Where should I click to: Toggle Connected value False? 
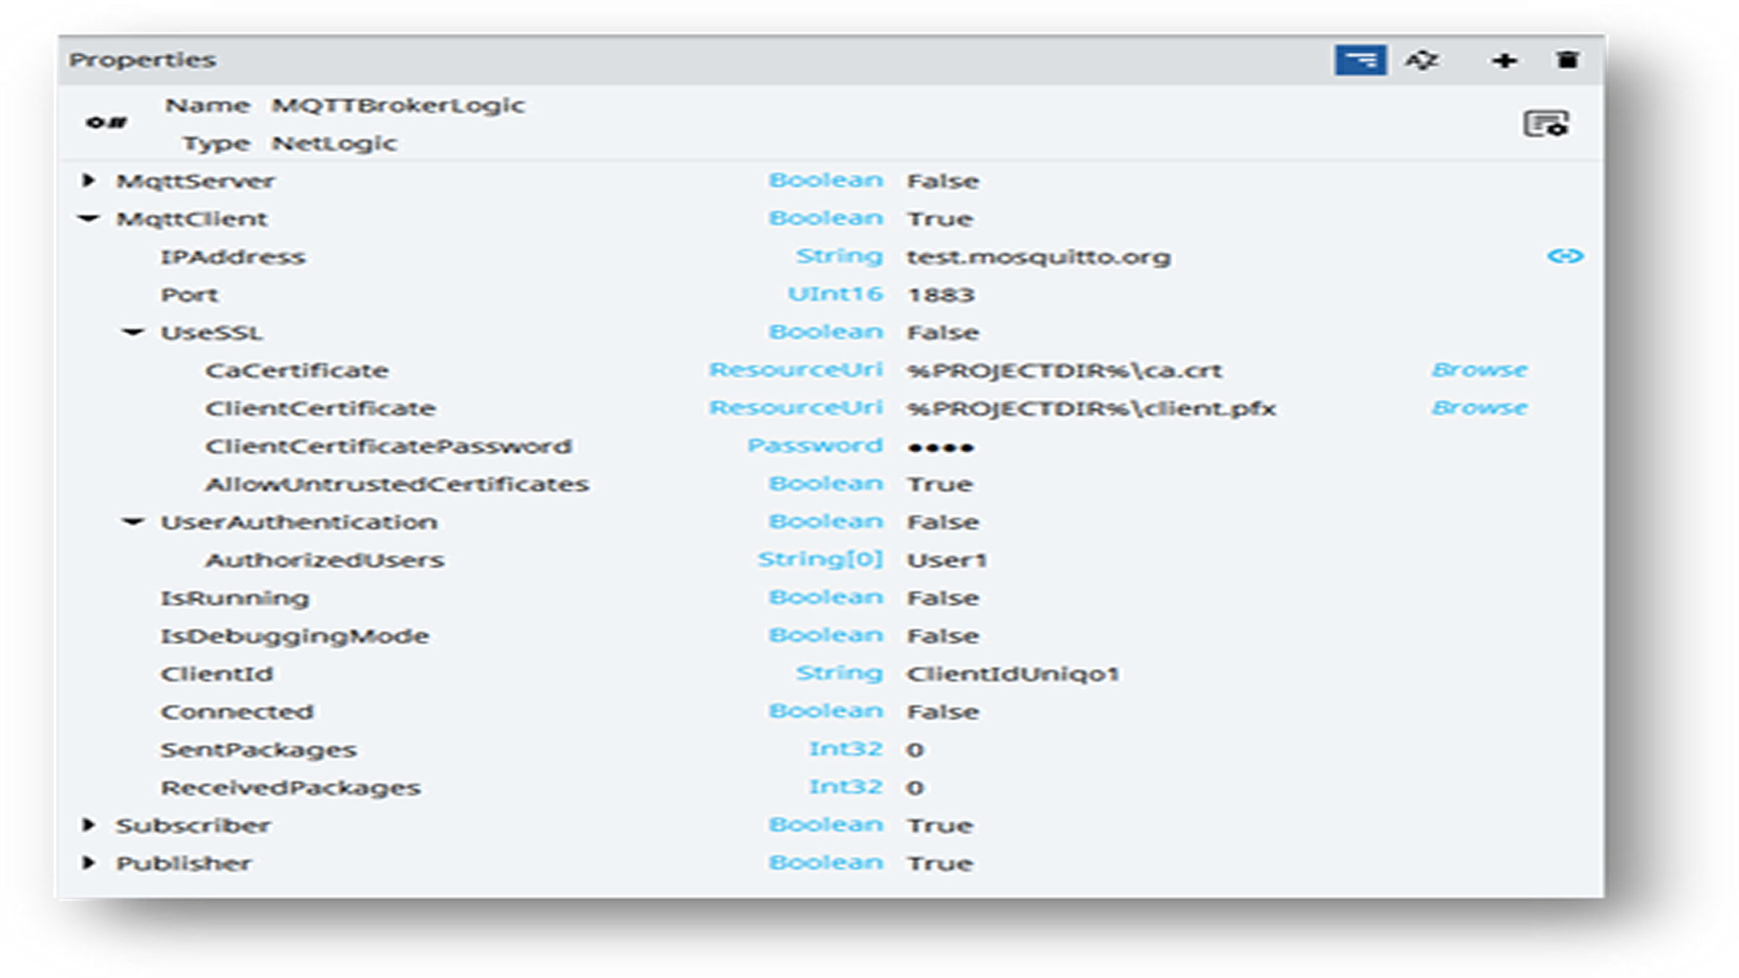tap(943, 711)
